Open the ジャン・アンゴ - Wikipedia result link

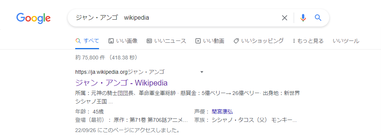[121, 83]
